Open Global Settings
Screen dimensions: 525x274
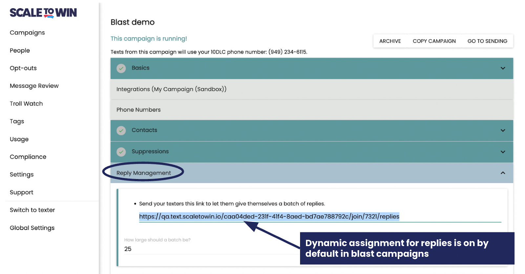32,228
